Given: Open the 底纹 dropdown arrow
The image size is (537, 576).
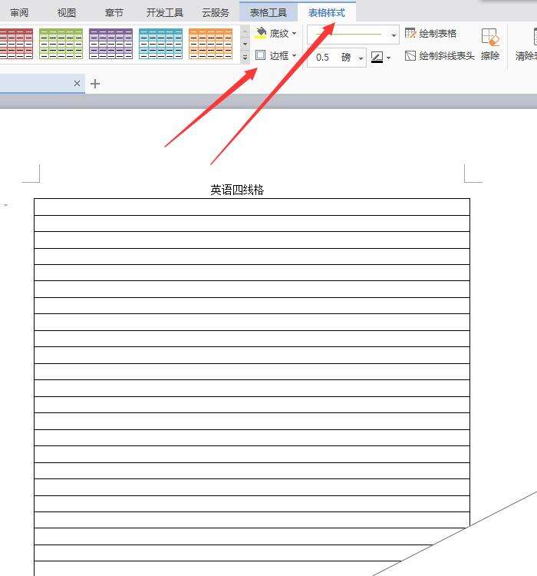Looking at the screenshot, I should pos(294,34).
